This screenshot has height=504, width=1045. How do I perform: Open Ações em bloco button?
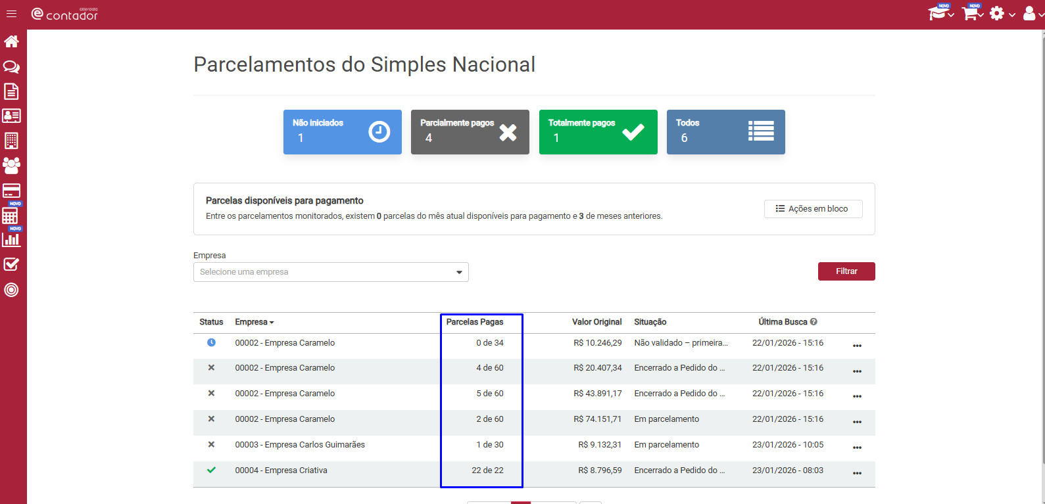point(813,209)
